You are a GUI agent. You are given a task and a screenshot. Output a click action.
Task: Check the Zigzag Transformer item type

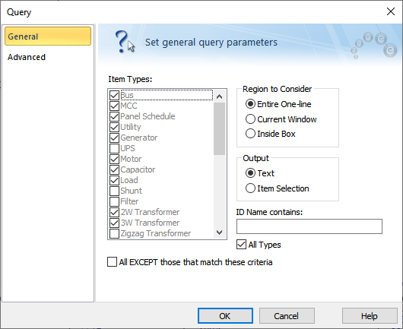pos(114,233)
